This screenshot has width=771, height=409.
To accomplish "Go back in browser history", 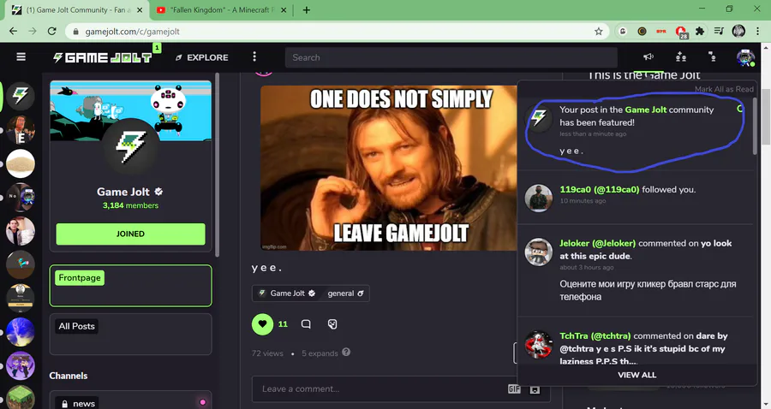I will pyautogui.click(x=13, y=32).
